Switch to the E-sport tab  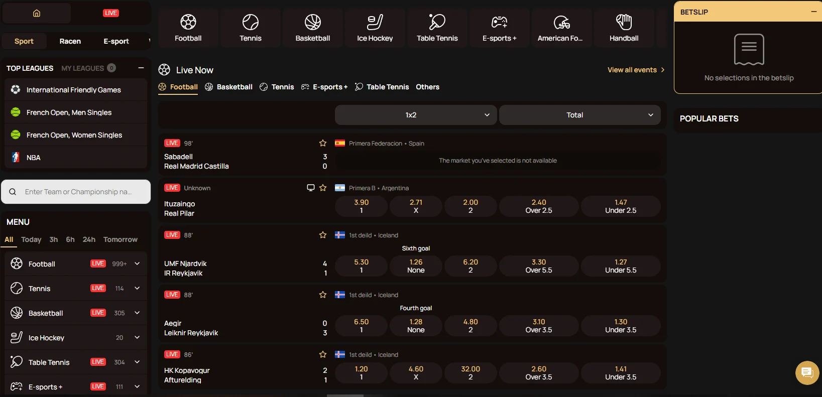point(116,41)
